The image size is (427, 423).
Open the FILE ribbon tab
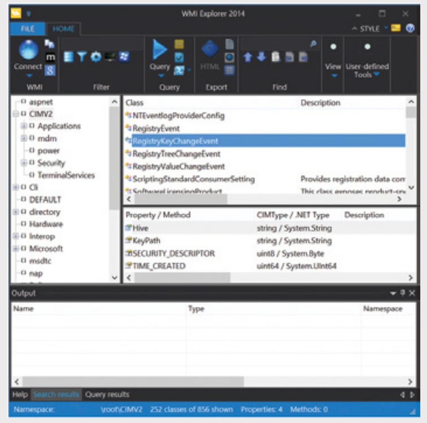pos(27,29)
